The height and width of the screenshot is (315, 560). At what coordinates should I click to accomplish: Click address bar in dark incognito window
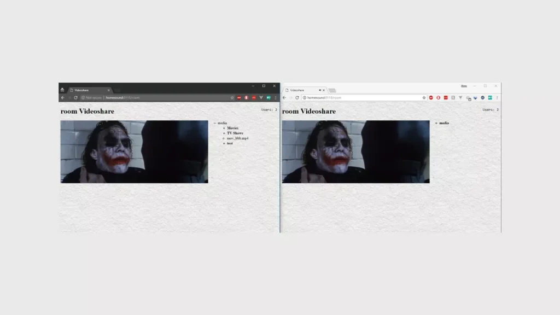coord(157,97)
